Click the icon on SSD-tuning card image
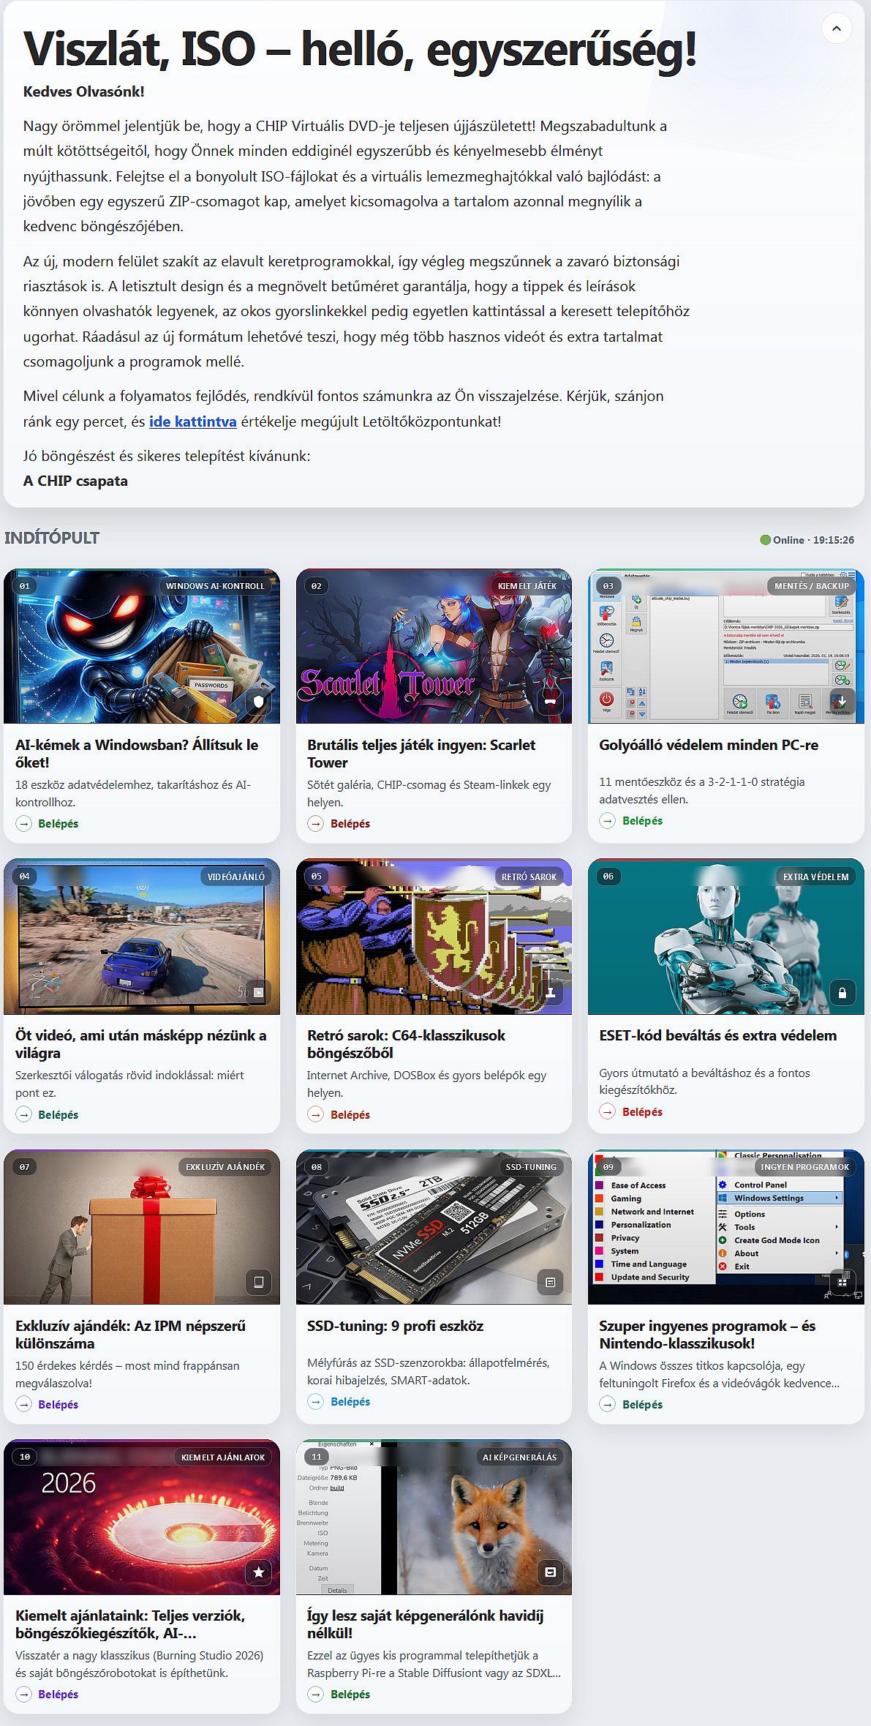 pyautogui.click(x=550, y=1282)
